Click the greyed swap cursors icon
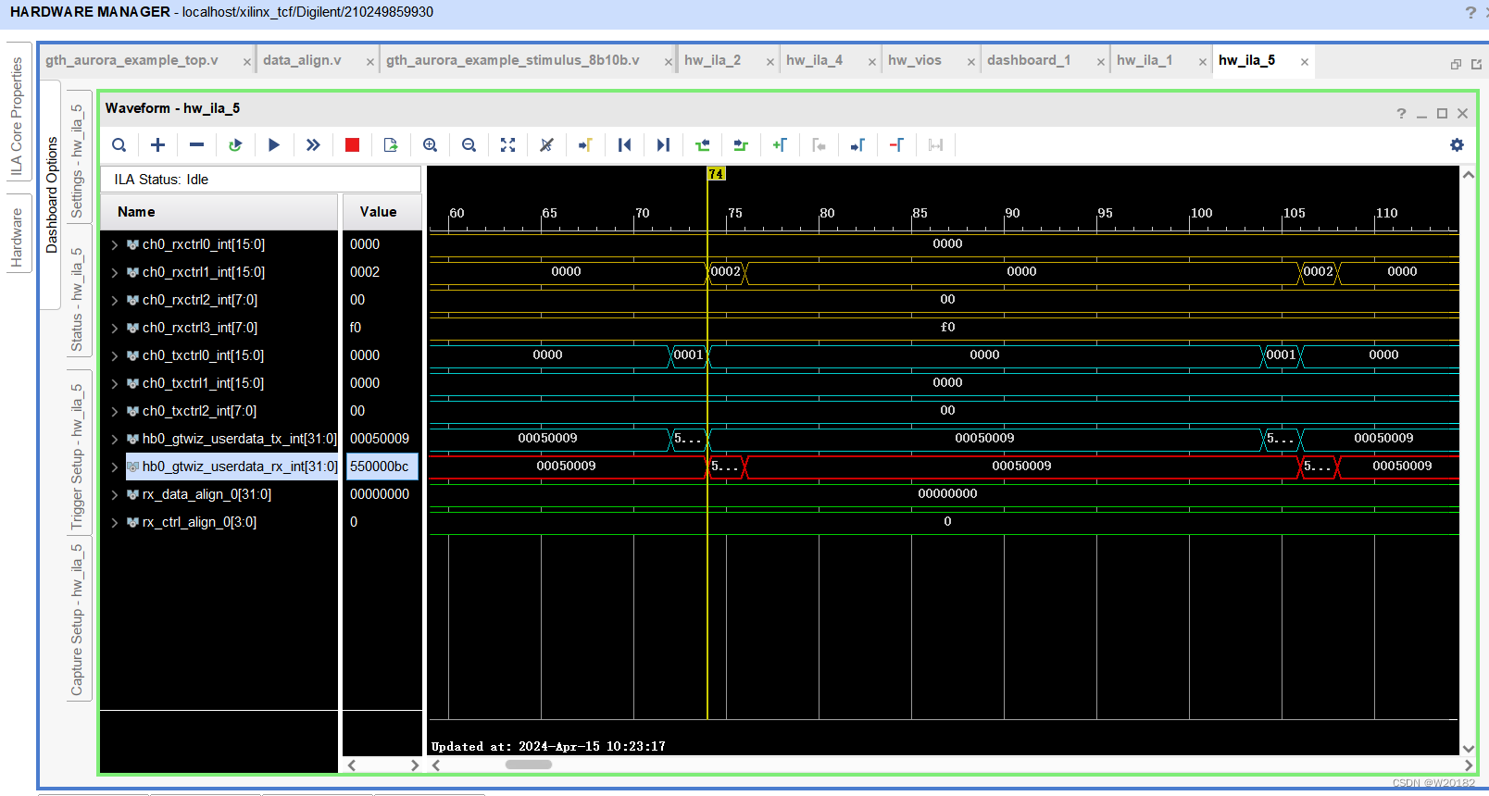 coord(935,145)
